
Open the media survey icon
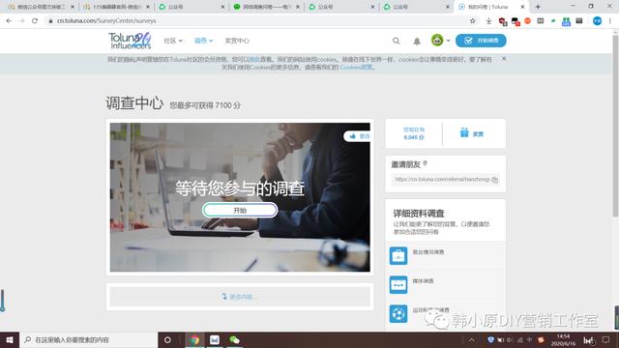pos(398,285)
